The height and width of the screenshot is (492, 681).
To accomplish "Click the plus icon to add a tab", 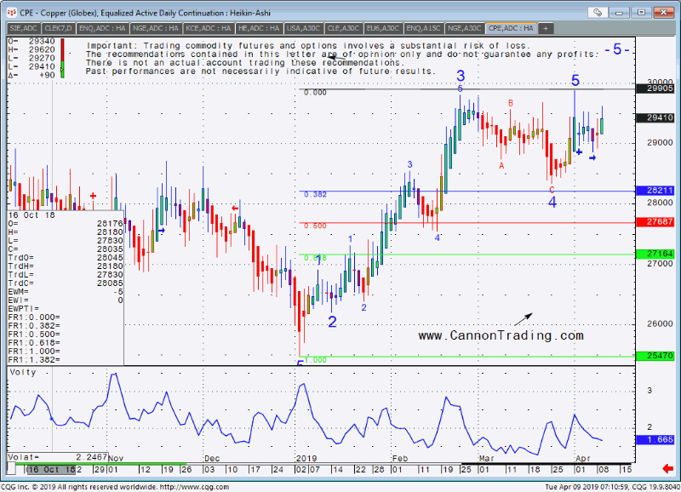I will (545, 28).
